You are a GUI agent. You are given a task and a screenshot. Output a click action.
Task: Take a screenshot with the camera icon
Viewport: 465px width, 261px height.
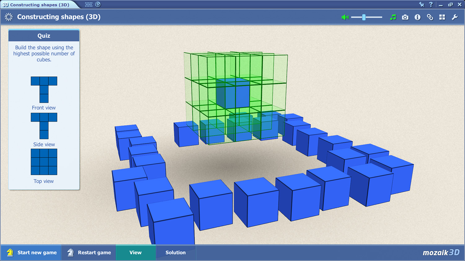coord(405,17)
